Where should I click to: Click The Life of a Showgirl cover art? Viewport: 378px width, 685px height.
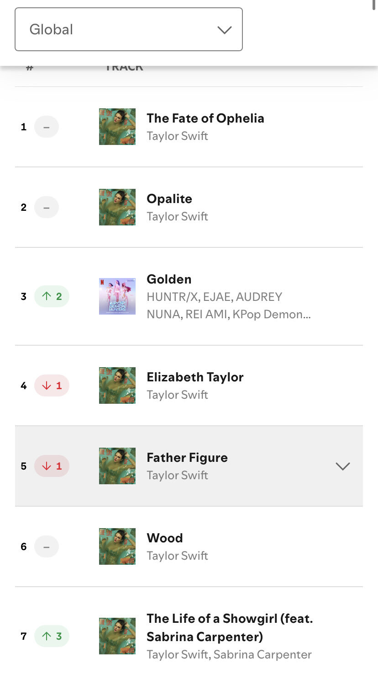117,636
